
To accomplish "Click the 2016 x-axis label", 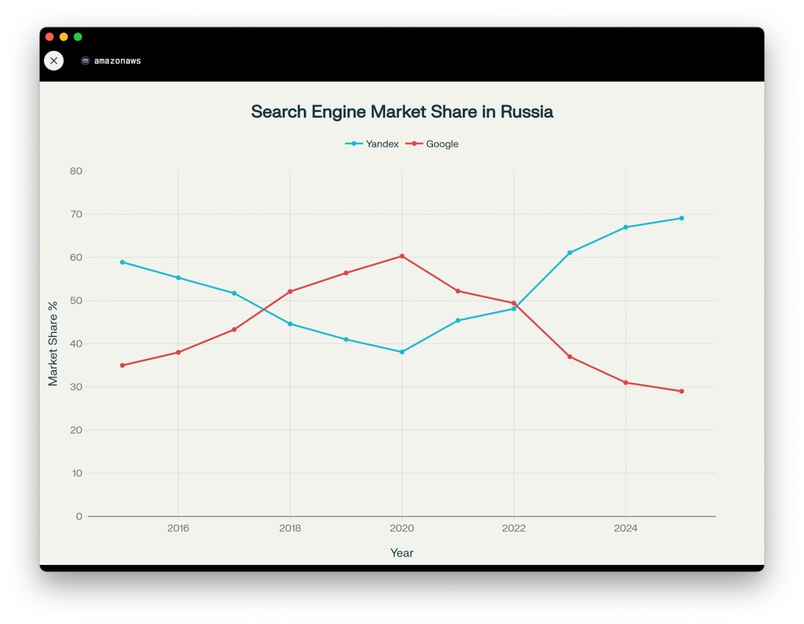I will pyautogui.click(x=178, y=528).
